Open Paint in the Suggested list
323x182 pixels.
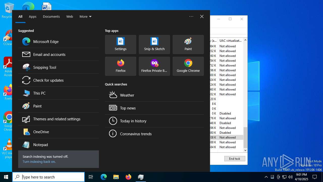tap(59, 106)
